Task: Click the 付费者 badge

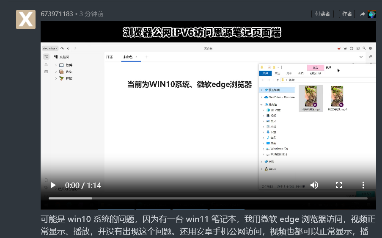Action: [x=322, y=14]
